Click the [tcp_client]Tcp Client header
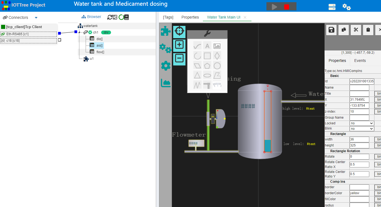 point(24,27)
